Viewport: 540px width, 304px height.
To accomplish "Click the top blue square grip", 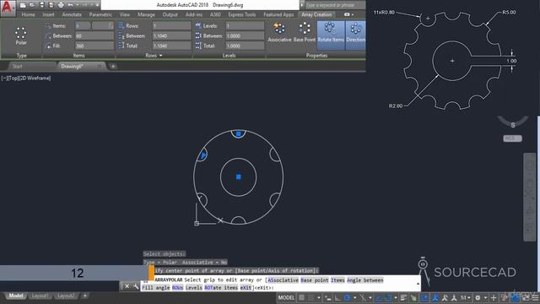I will click(x=238, y=133).
